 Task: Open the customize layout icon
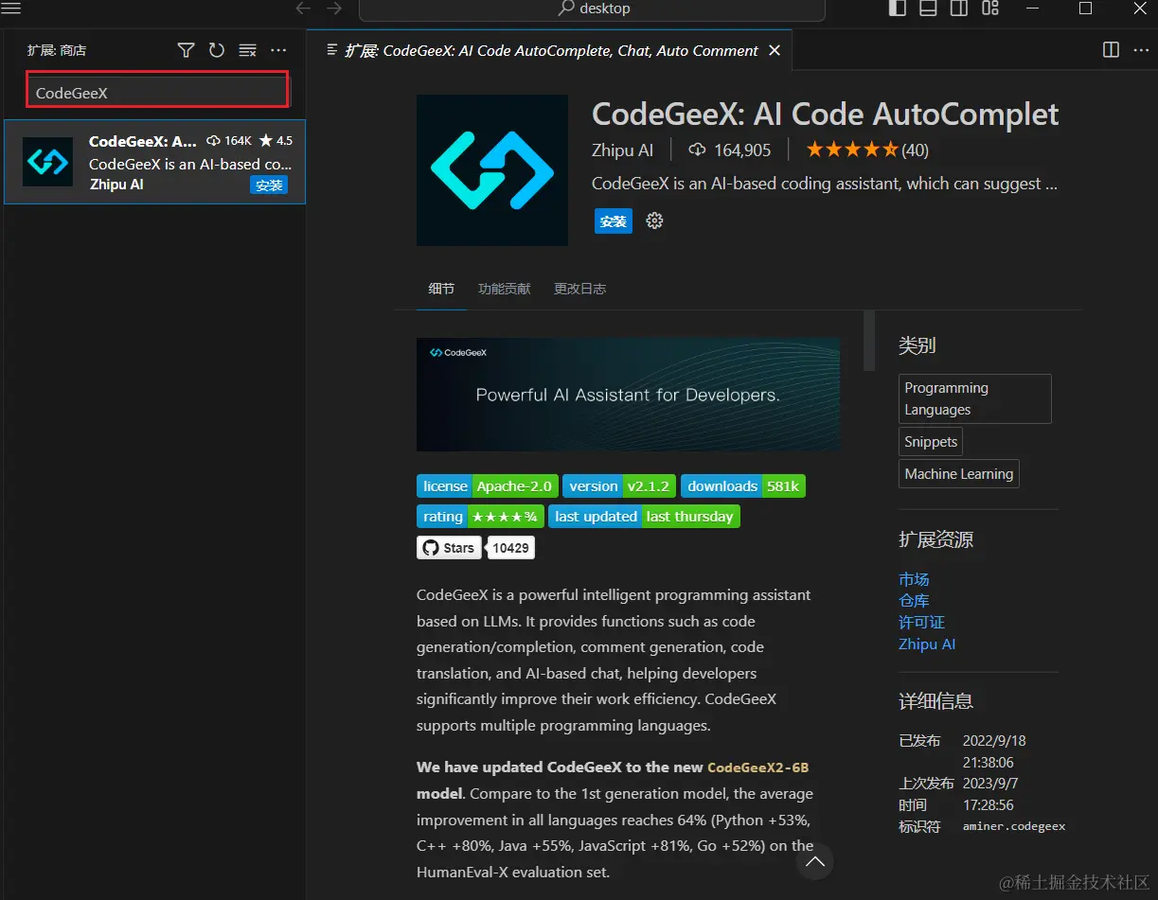point(990,8)
